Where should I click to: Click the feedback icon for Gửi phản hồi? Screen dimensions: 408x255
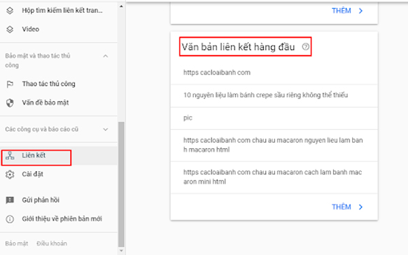point(10,200)
